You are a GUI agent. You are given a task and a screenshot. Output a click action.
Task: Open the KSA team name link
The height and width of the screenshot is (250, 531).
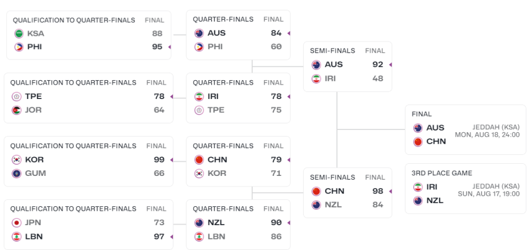tap(35, 33)
